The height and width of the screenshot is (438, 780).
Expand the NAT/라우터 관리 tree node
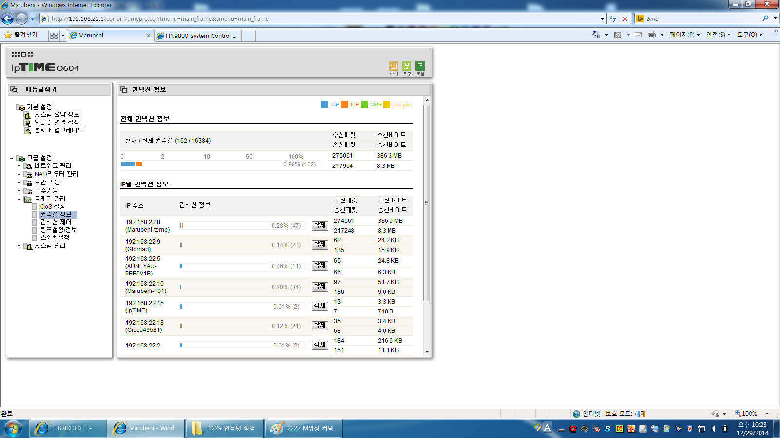click(19, 174)
